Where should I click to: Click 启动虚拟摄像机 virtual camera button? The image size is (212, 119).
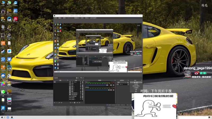(136, 86)
